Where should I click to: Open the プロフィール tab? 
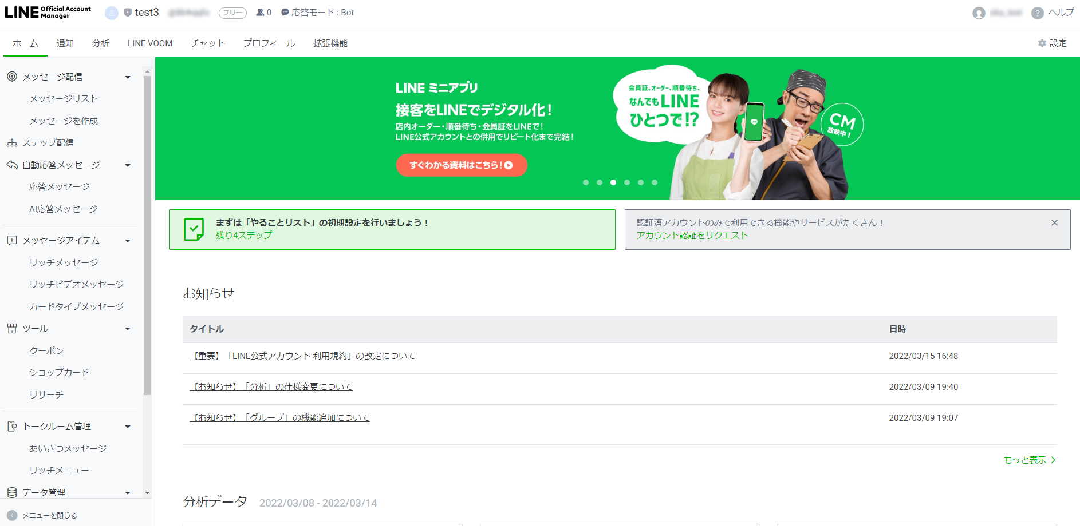pos(269,43)
